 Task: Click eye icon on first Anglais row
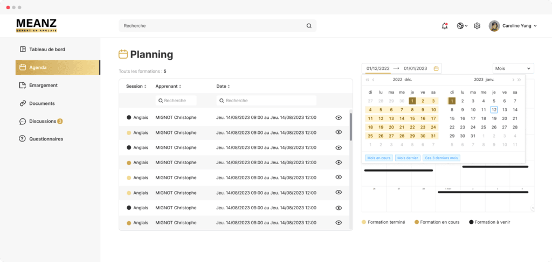(339, 117)
